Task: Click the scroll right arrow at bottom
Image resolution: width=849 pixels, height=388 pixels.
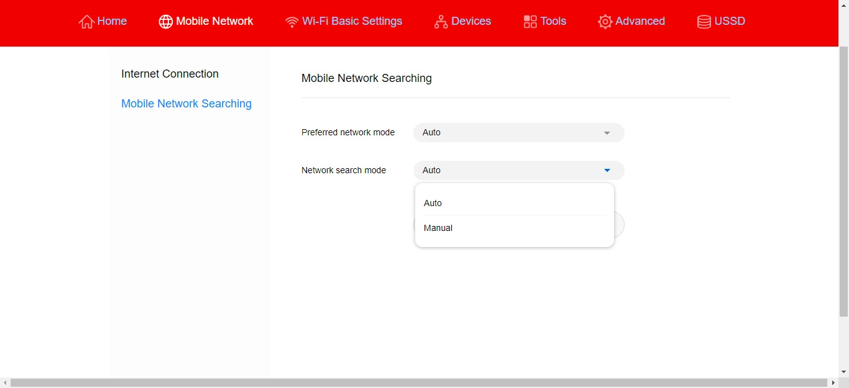Action: (x=833, y=382)
